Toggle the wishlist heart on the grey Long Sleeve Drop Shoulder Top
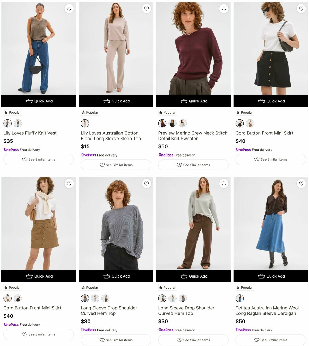The height and width of the screenshot is (346, 309). tap(224, 184)
